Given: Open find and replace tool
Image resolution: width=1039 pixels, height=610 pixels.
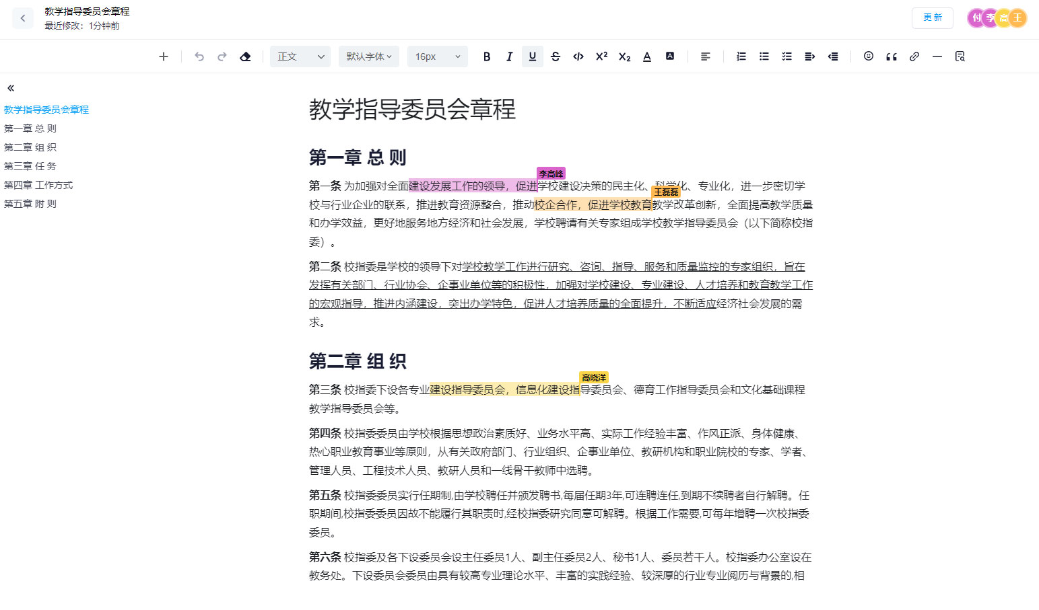Looking at the screenshot, I should 960,56.
